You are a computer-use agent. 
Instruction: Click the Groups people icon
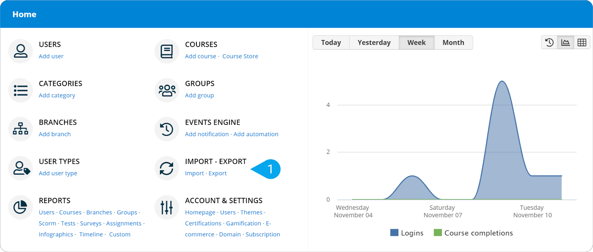tap(167, 90)
